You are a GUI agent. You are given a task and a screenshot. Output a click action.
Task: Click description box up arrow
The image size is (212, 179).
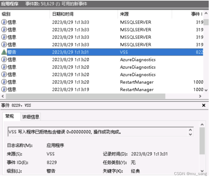[x=190, y=130]
